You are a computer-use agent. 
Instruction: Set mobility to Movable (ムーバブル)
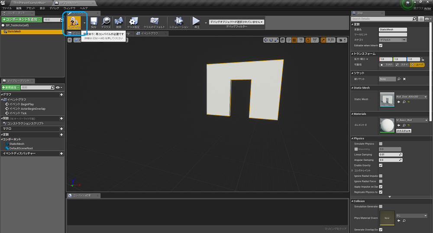[x=417, y=64]
